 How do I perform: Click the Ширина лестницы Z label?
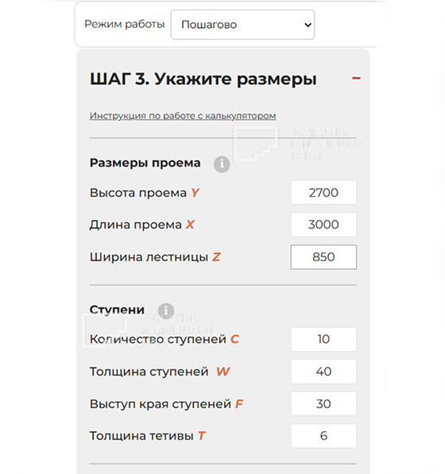pyautogui.click(x=155, y=257)
